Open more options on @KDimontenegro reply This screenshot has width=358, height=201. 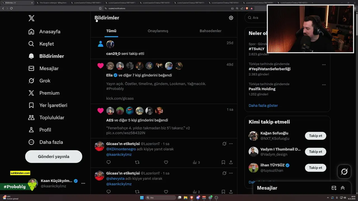coord(231,144)
